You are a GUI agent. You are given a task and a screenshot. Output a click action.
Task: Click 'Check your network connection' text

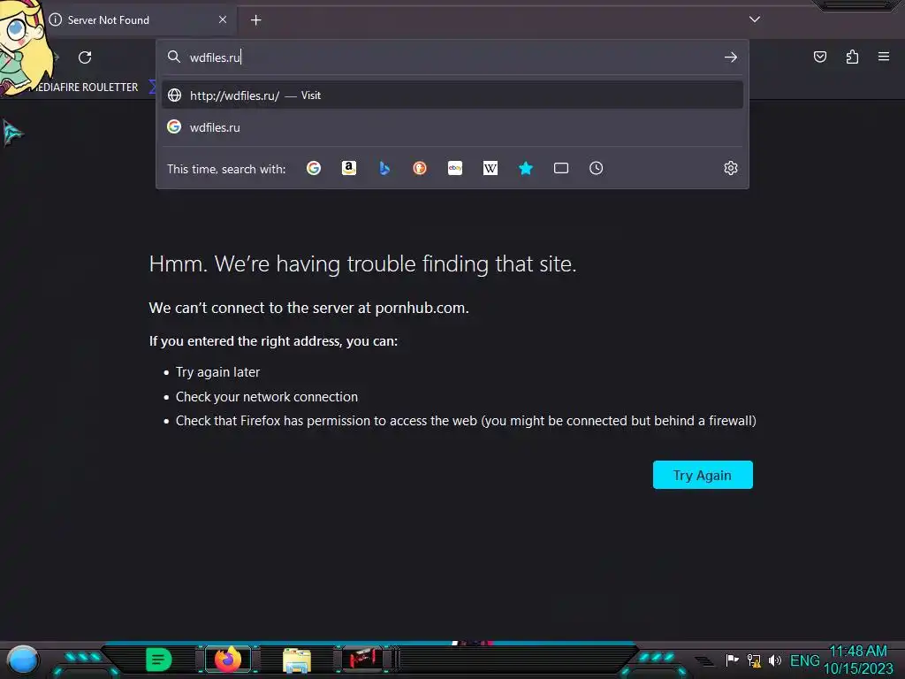pyautogui.click(x=267, y=397)
